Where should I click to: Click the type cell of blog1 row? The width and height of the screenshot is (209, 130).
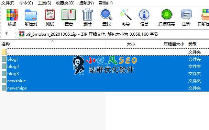(195, 59)
